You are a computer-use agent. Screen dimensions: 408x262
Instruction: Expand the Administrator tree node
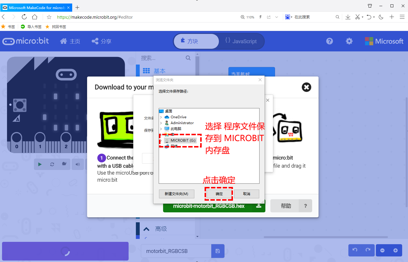coord(161,123)
